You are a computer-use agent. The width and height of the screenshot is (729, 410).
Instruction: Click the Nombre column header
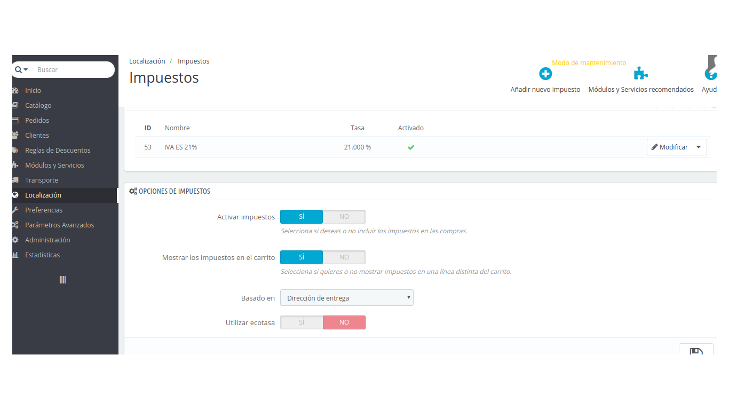[177, 128]
